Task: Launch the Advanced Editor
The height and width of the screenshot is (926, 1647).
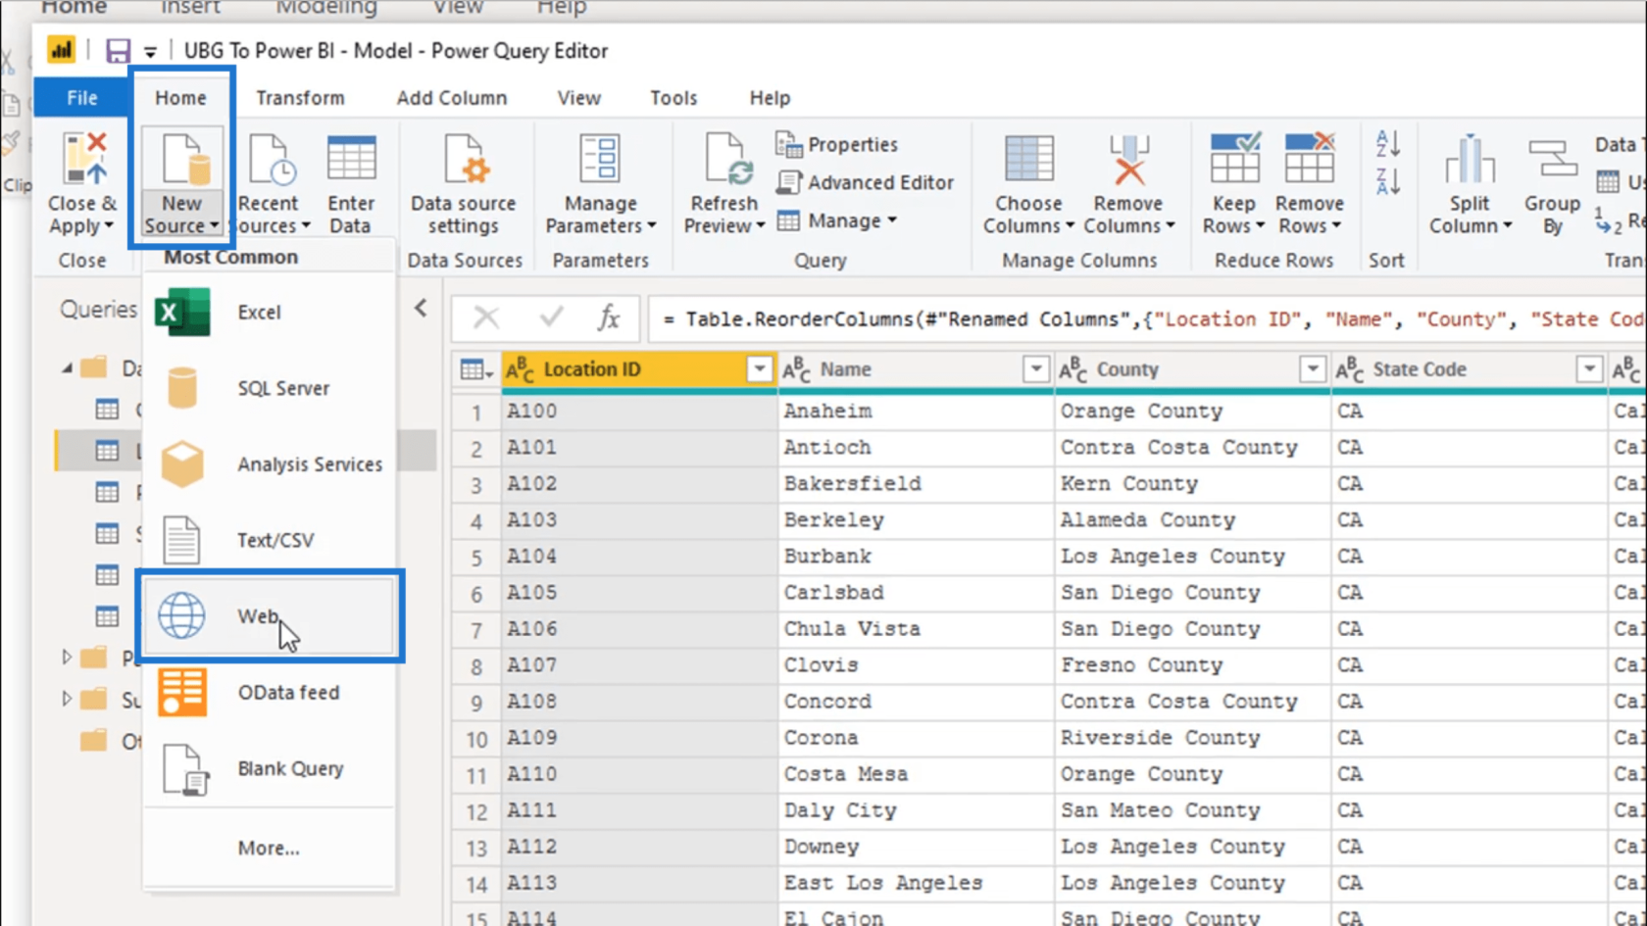Action: pos(866,182)
